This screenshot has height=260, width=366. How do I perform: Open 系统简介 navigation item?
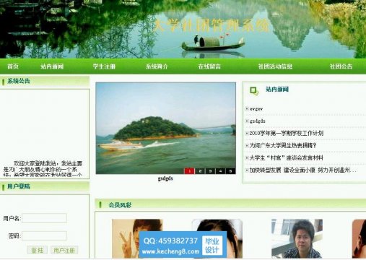coord(157,66)
